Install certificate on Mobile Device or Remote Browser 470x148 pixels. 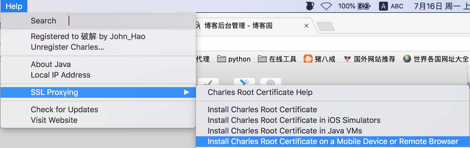[333, 141]
